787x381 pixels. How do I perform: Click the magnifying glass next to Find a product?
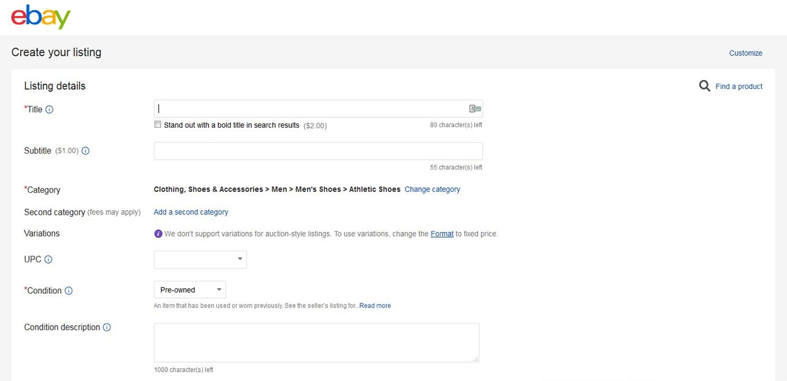705,86
